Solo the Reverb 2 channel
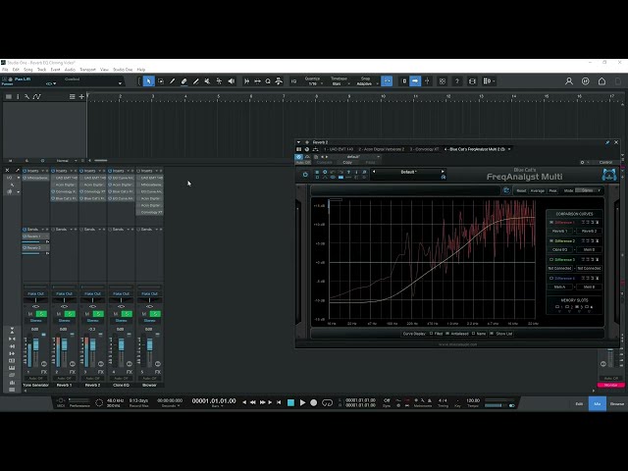 (98, 314)
